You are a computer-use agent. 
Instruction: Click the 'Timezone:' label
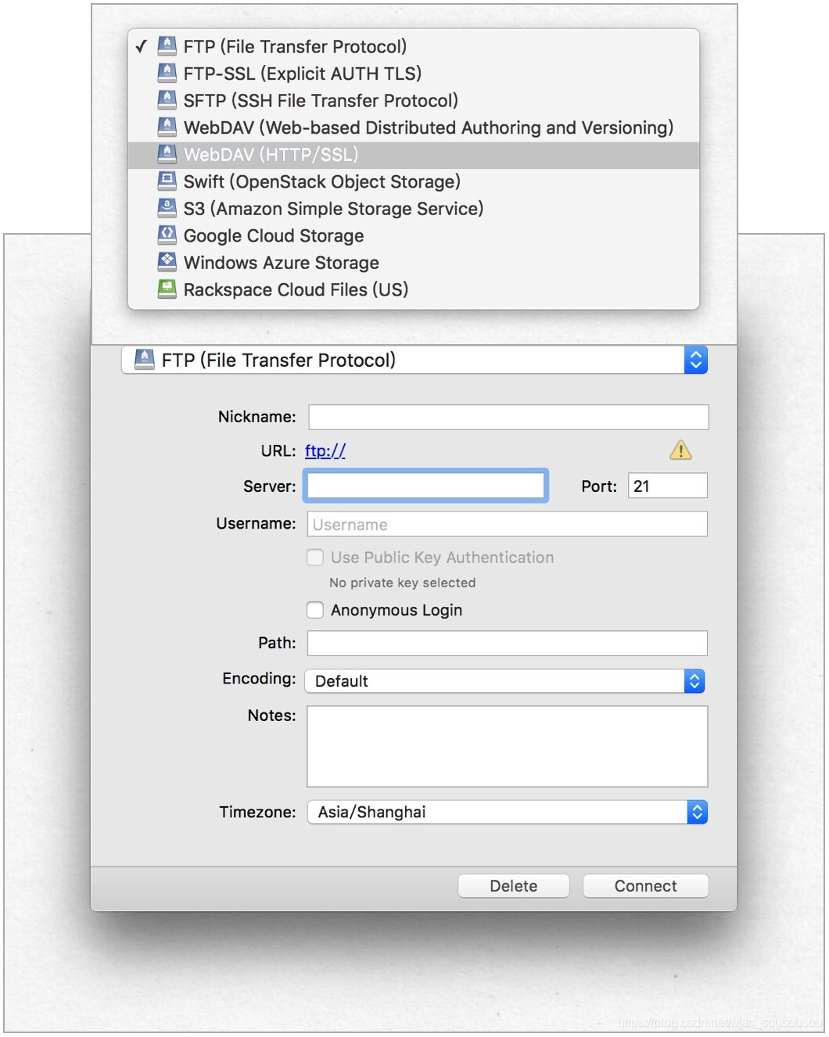(x=257, y=812)
